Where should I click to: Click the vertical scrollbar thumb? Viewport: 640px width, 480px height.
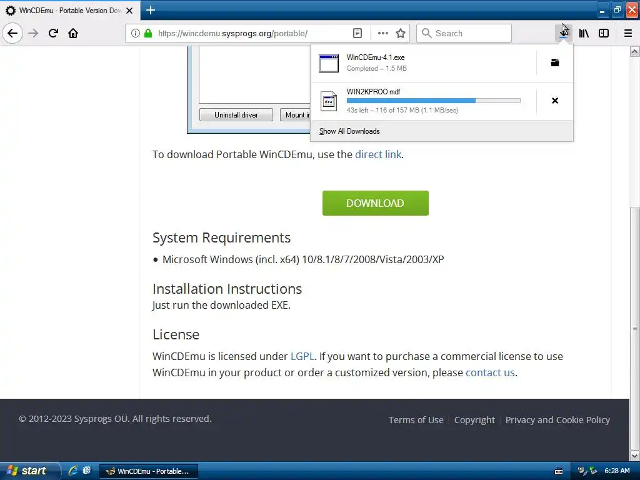(634, 328)
